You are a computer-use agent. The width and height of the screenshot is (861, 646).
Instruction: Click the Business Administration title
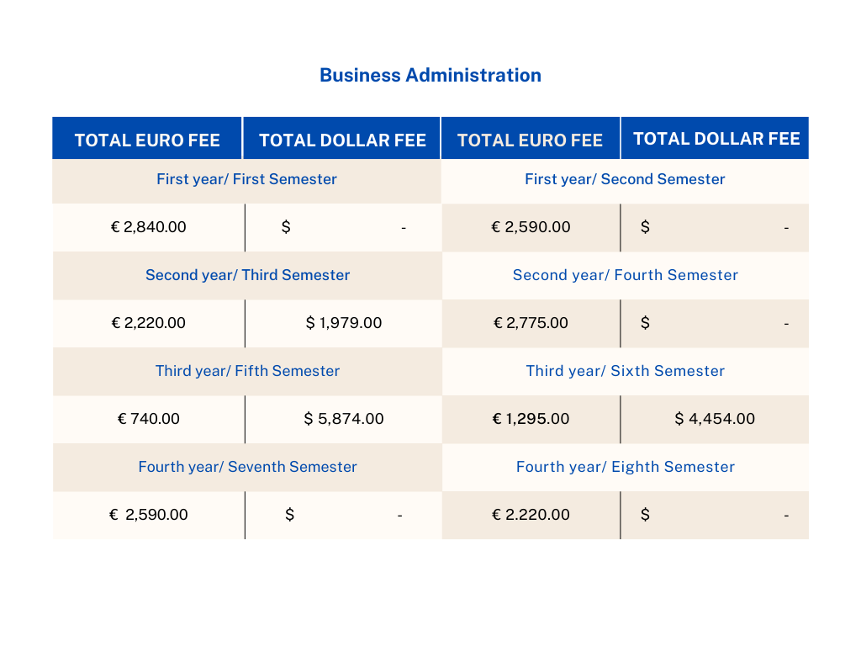[x=430, y=75]
